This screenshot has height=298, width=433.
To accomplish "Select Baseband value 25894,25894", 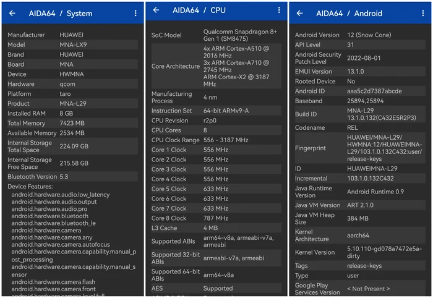I will 365,101.
